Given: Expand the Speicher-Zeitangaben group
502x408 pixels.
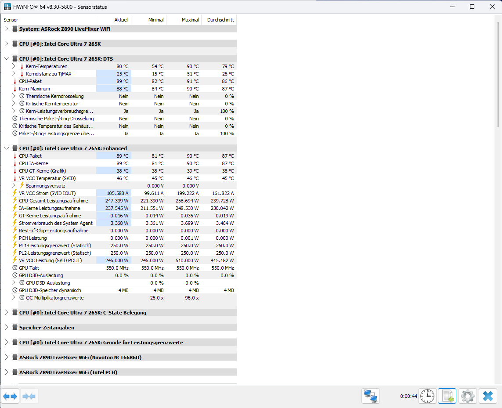Looking at the screenshot, I should (7, 327).
